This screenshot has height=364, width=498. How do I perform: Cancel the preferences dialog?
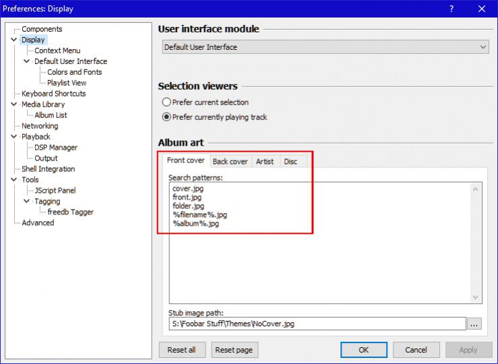416,350
